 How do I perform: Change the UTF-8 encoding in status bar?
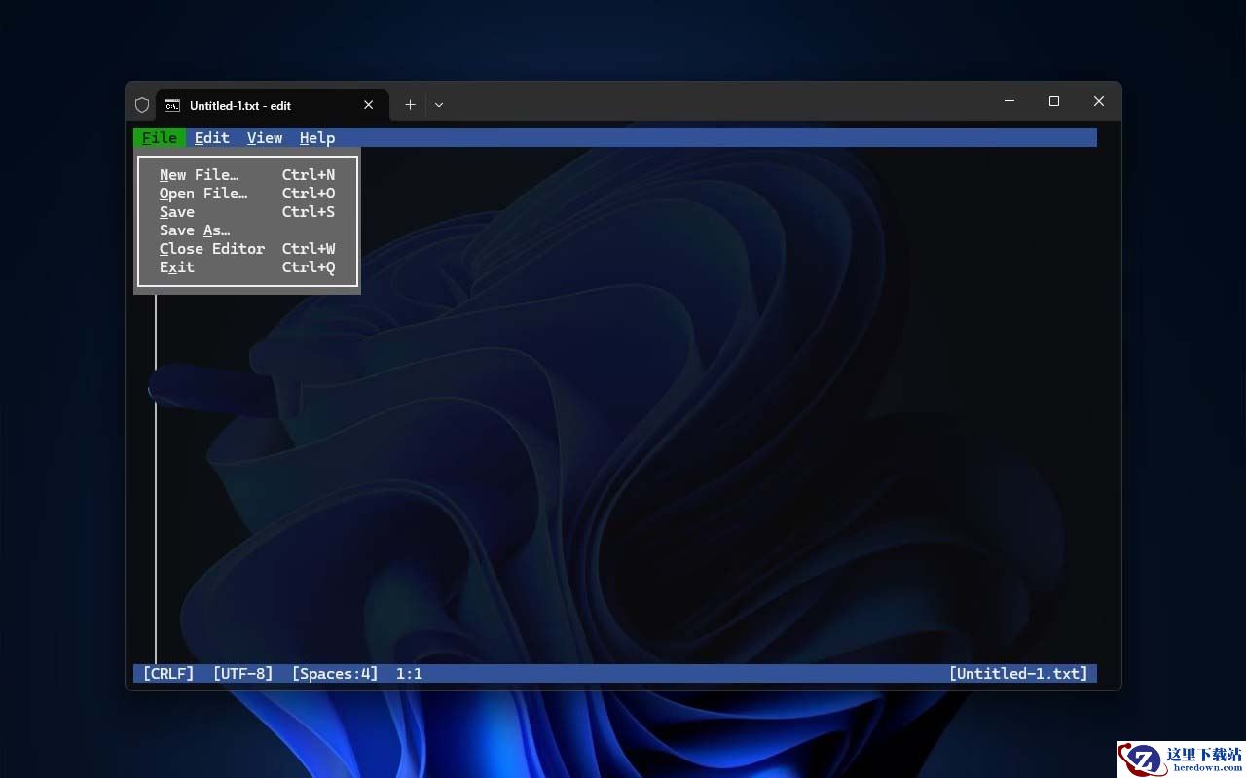pos(242,673)
